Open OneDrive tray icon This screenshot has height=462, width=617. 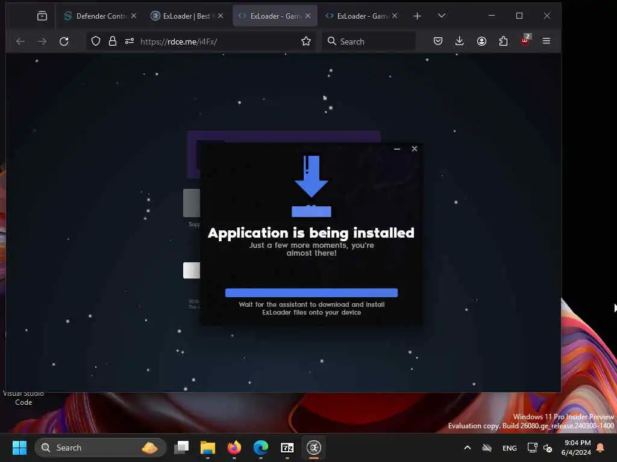487,448
